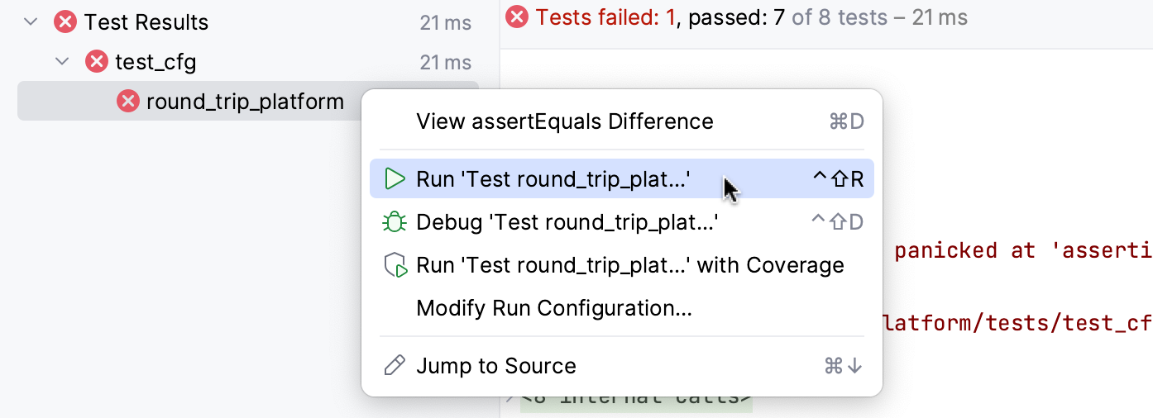This screenshot has width=1153, height=418.
Task: Click the green bug Debug icon
Action: (x=395, y=222)
